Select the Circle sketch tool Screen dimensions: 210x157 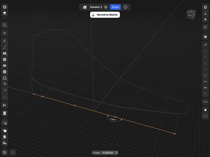click(x=4, y=59)
